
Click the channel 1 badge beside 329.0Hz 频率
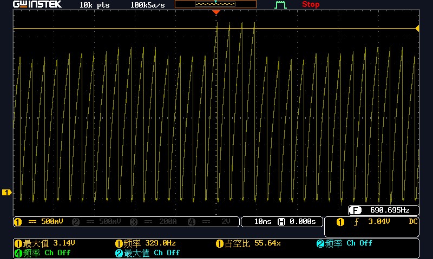pos(119,243)
